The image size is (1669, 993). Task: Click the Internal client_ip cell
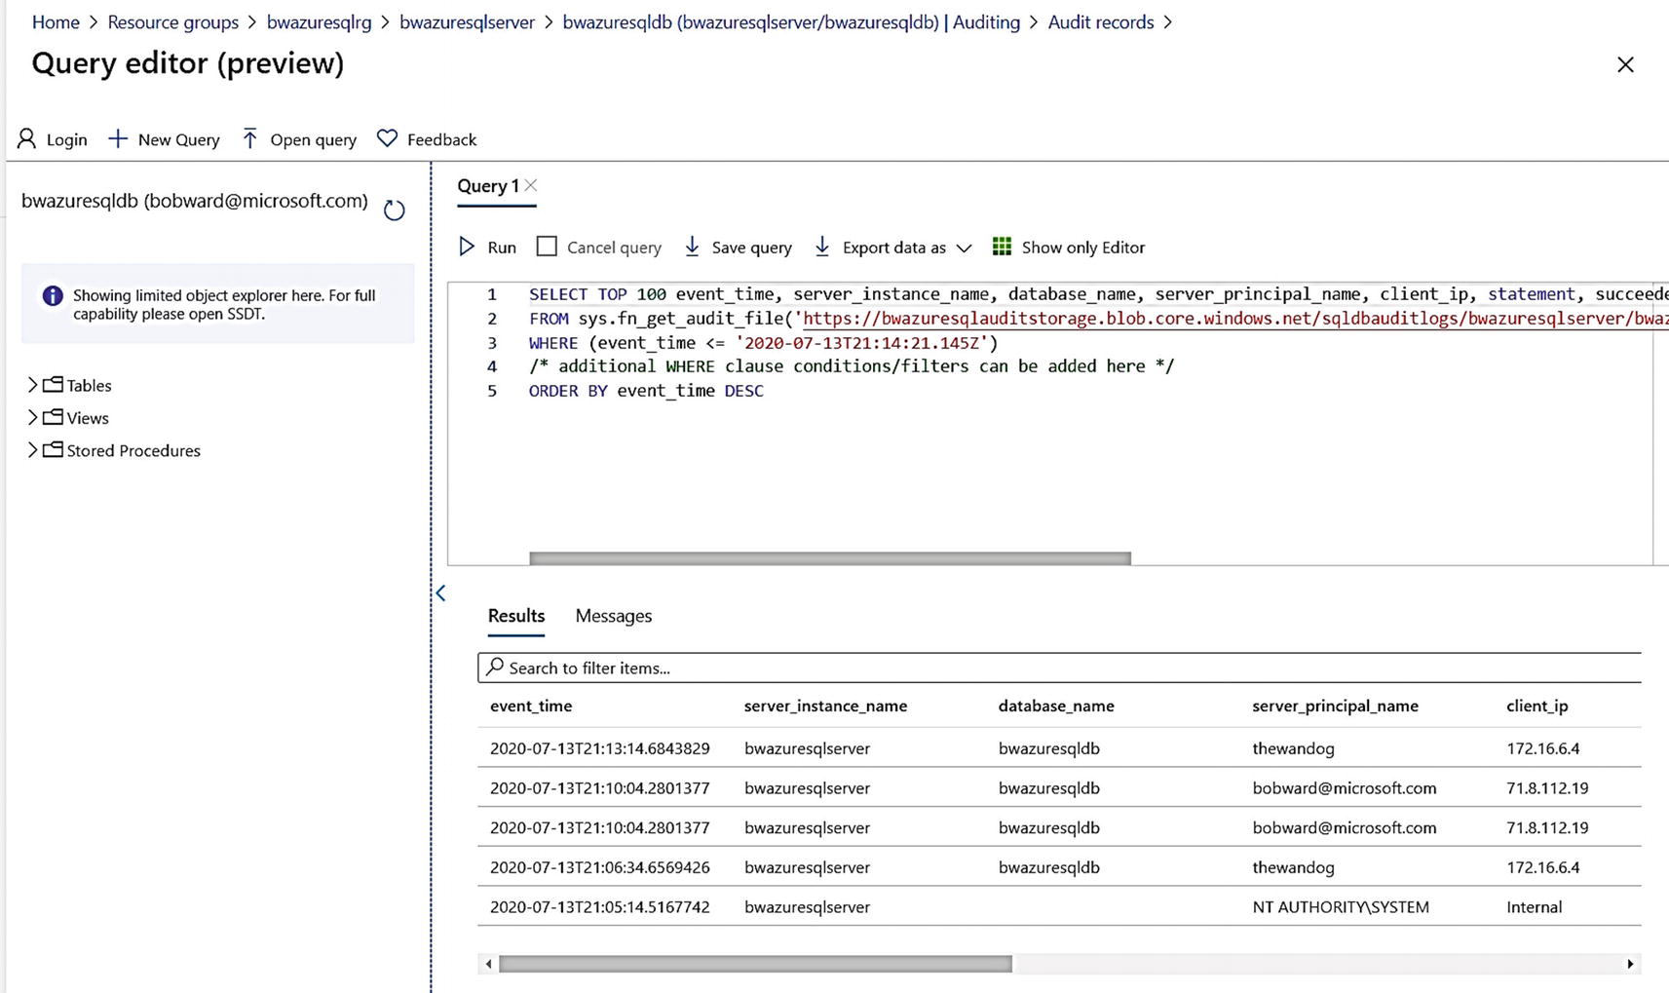(1535, 906)
